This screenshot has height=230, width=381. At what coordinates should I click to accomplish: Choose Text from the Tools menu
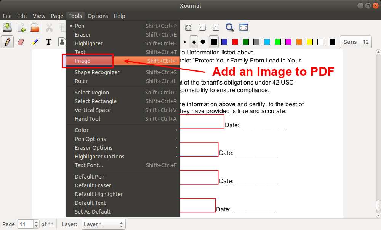[123, 52]
